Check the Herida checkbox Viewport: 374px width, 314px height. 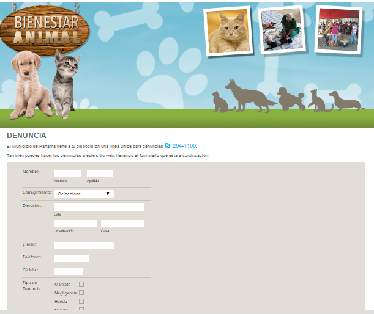(x=81, y=301)
